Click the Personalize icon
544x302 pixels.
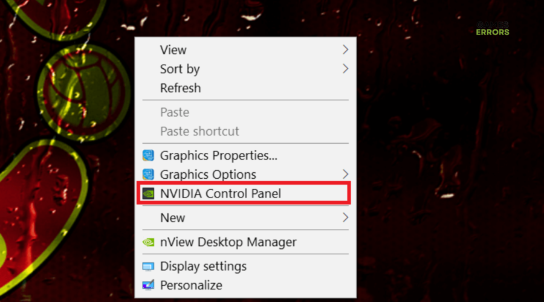(148, 285)
